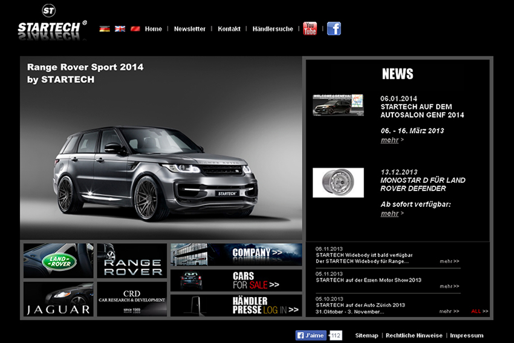The image size is (514, 343).
Task: Open the Sitemap footer link
Action: (366, 336)
